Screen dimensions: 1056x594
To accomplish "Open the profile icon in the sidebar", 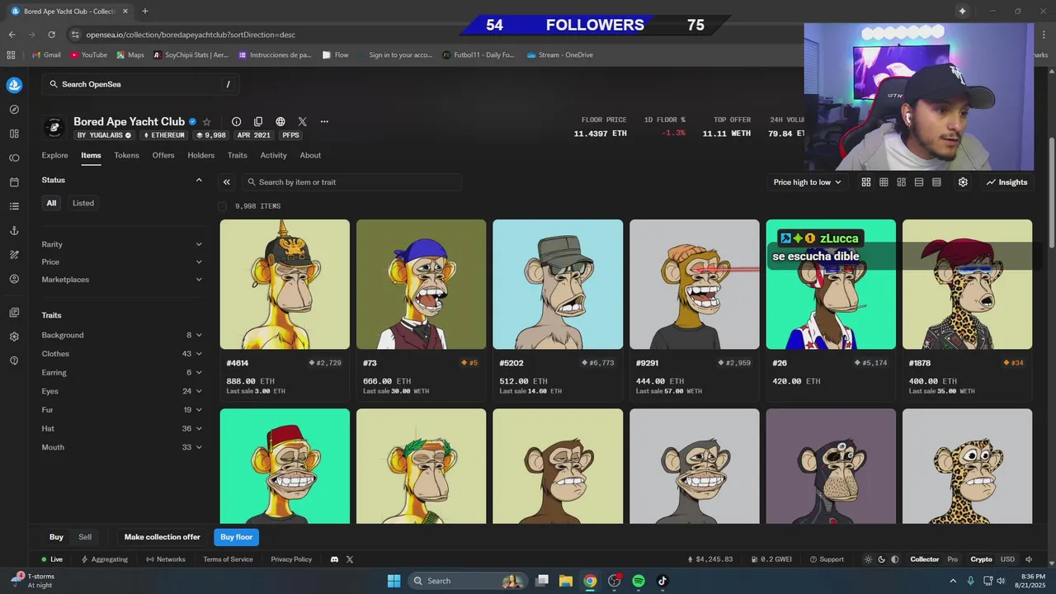I will coord(14,279).
